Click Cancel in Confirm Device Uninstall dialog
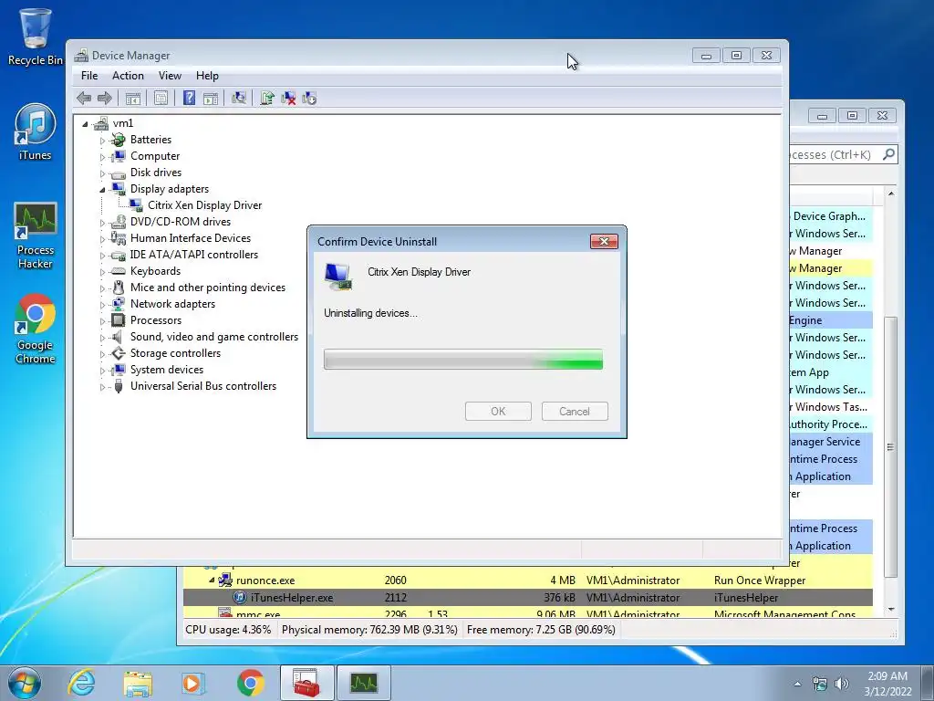This screenshot has width=934, height=701. [575, 412]
